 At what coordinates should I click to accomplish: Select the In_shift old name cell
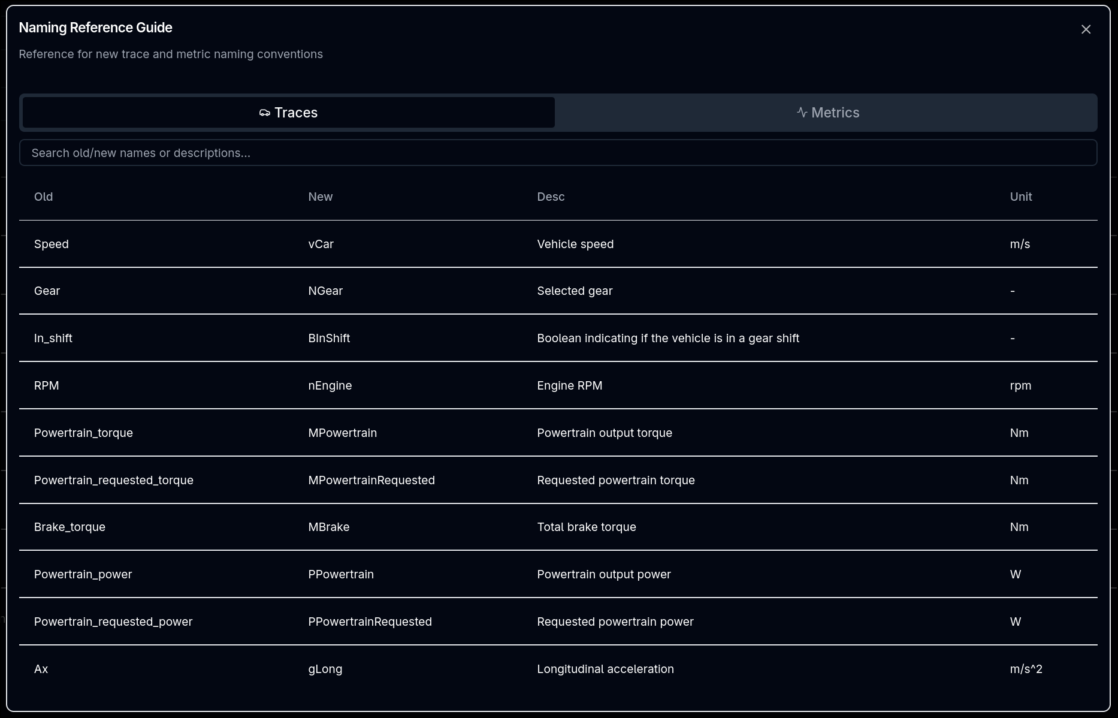coord(53,338)
